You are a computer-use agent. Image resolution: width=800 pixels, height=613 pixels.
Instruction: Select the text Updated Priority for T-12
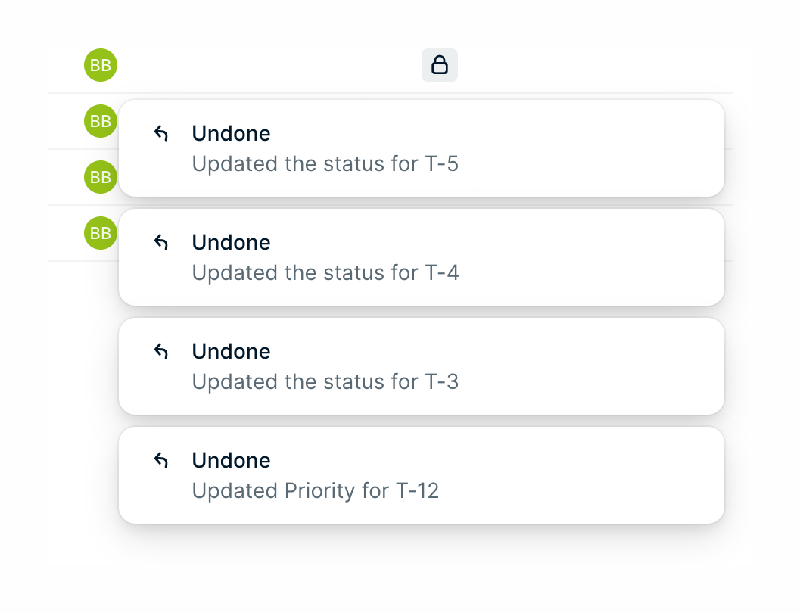click(x=316, y=490)
